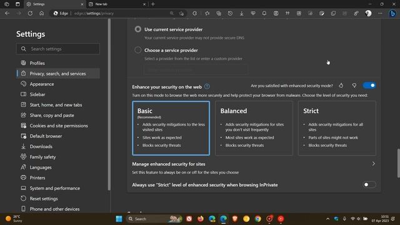This screenshot has width=400, height=225.
Task: Open Browser essentials heart icon
Action: 253,13
